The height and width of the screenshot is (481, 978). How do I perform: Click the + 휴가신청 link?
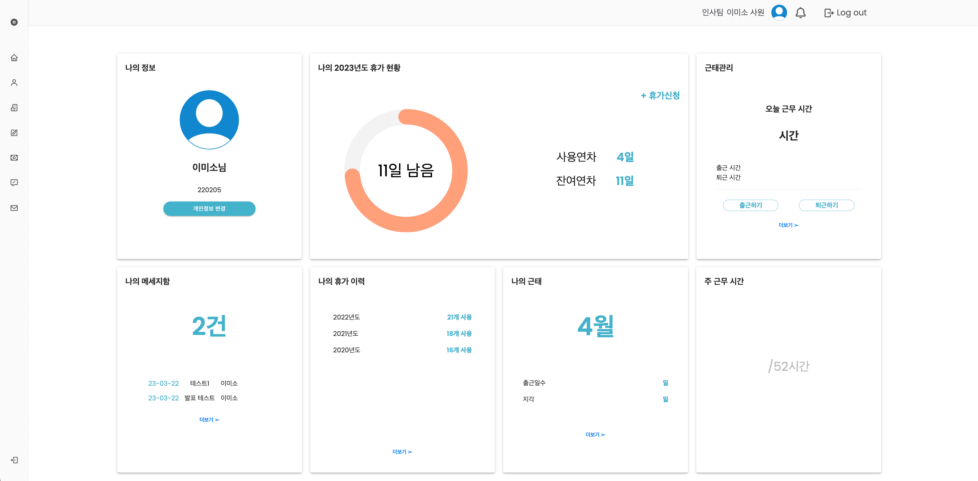point(660,95)
